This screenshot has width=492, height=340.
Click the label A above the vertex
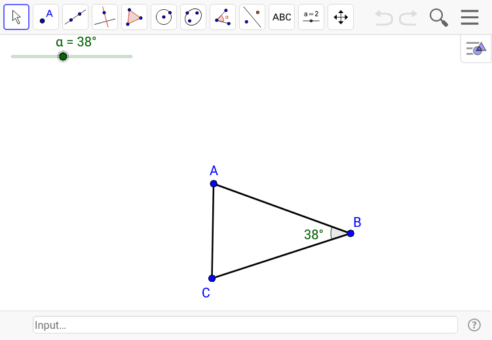[x=214, y=171]
